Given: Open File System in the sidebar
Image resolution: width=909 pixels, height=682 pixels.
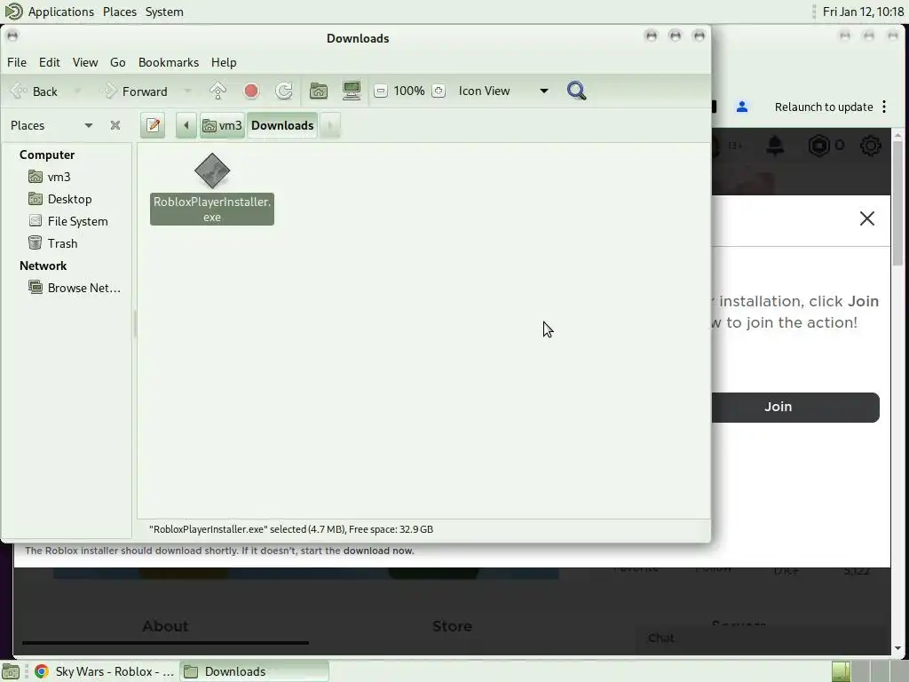Looking at the screenshot, I should (78, 221).
